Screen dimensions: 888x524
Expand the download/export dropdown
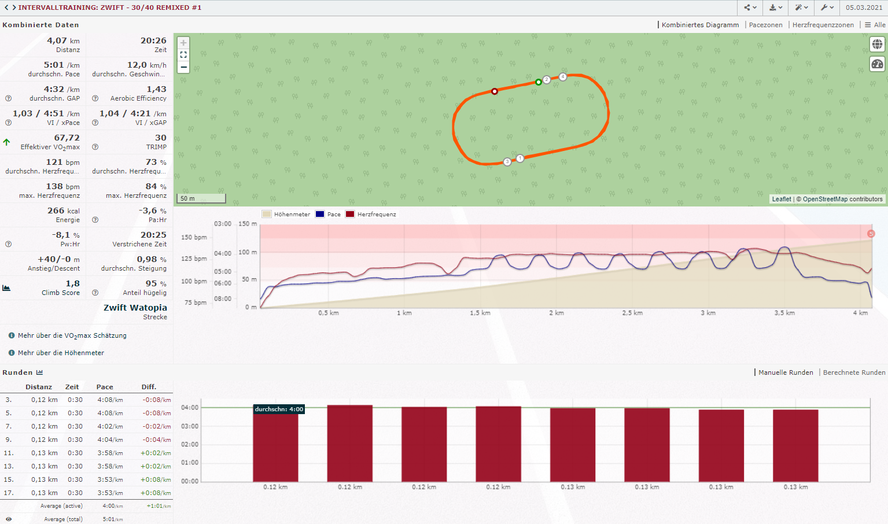[775, 8]
